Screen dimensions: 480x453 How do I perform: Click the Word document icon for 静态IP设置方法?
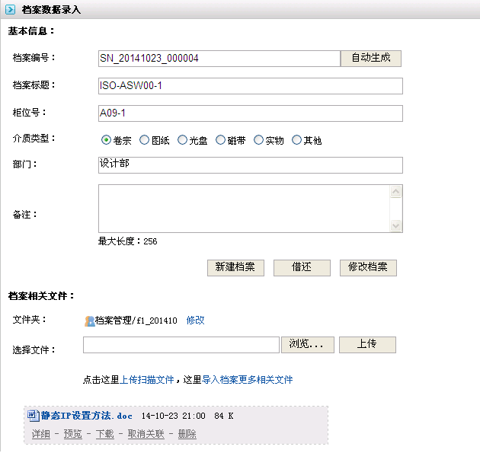coord(33,416)
